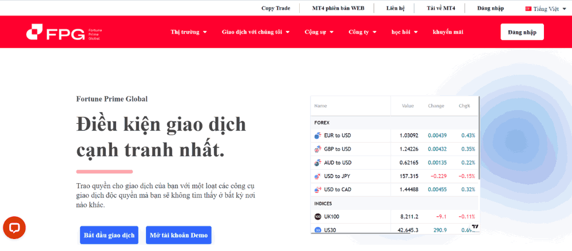Expand the Công ty dropdown menu
The image size is (572, 251).
point(363,32)
